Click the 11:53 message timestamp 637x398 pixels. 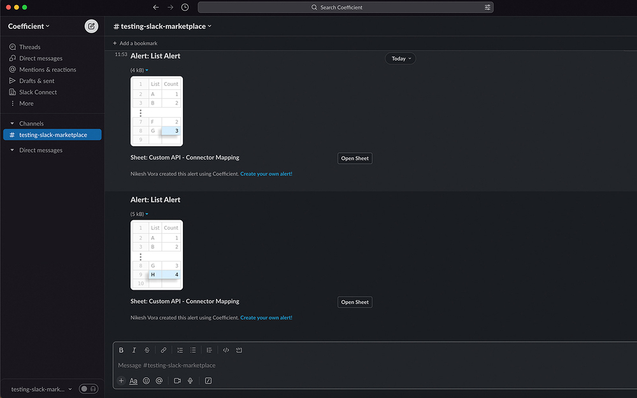[x=120, y=54]
